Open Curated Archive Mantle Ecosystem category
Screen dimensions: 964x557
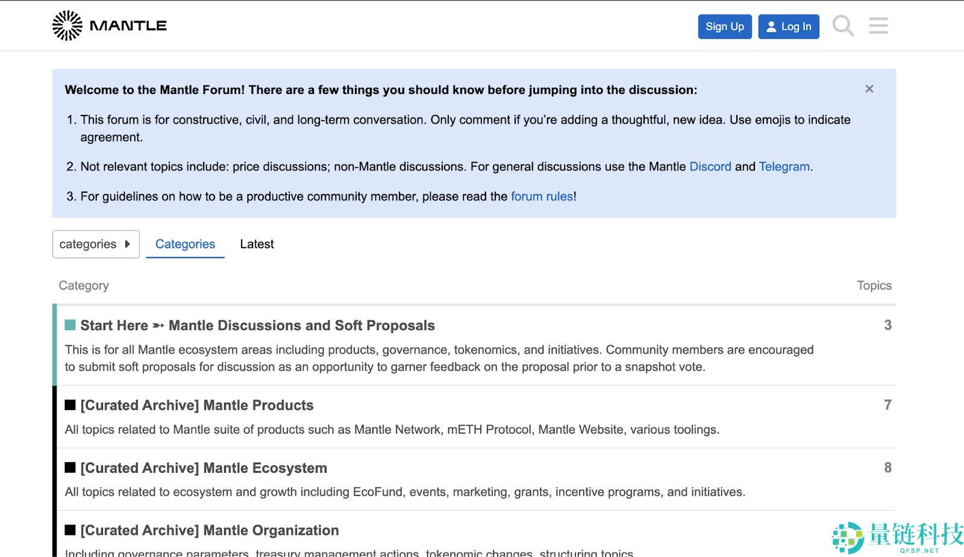pos(204,468)
